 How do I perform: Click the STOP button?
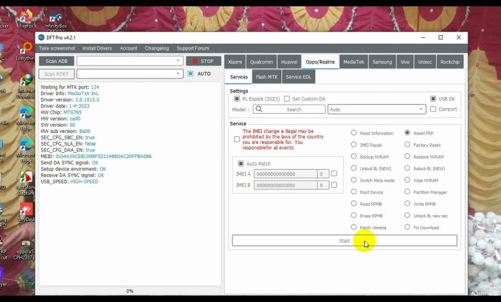coord(204,61)
